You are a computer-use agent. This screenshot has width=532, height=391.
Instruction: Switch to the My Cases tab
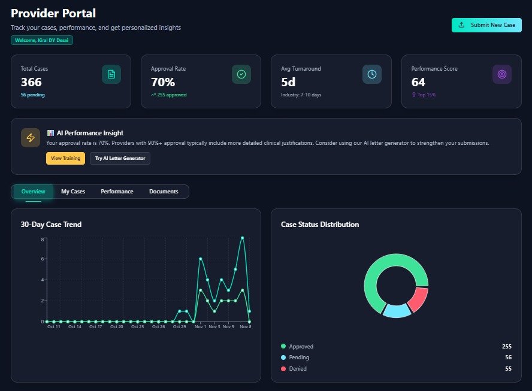click(x=73, y=192)
